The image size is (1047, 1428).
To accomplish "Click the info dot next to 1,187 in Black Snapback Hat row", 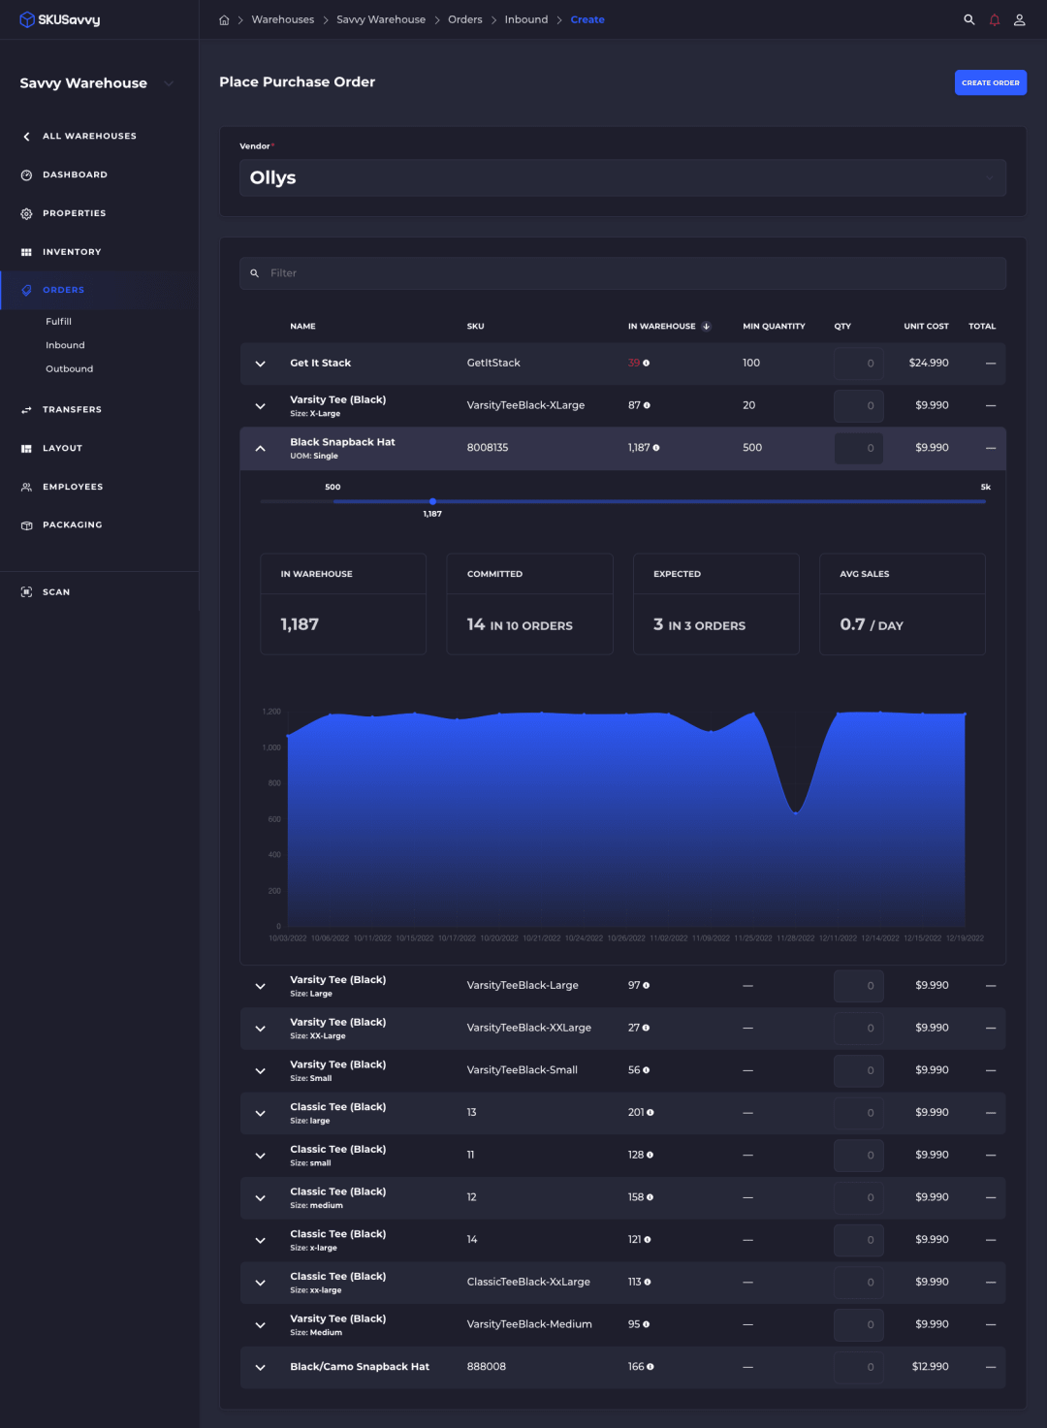I will point(656,448).
